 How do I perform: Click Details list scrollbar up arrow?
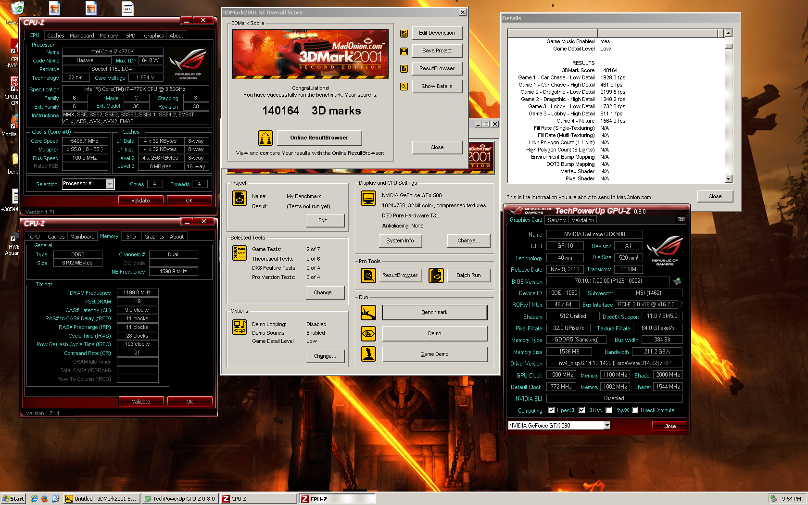point(728,33)
